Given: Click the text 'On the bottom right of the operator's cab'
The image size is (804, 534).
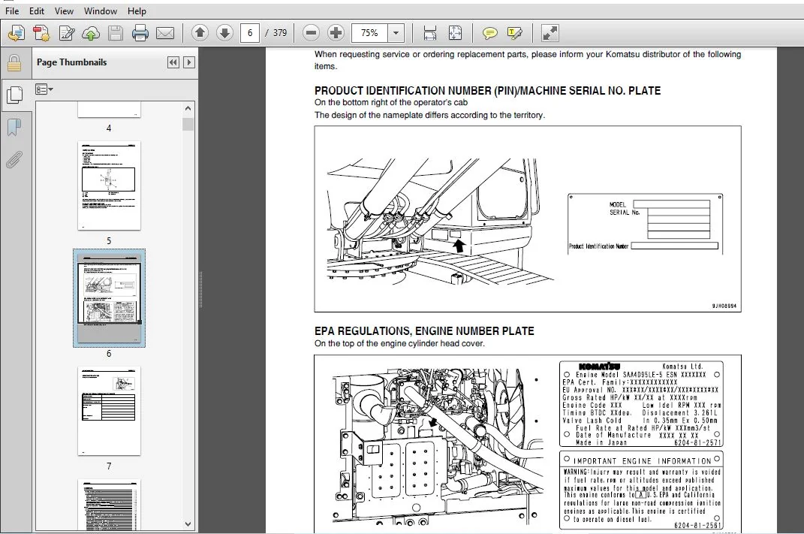Looking at the screenshot, I should (x=390, y=103).
